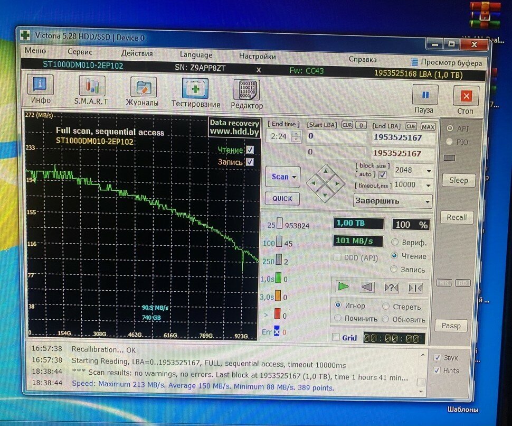Set End LBA to CUR position

(411, 126)
